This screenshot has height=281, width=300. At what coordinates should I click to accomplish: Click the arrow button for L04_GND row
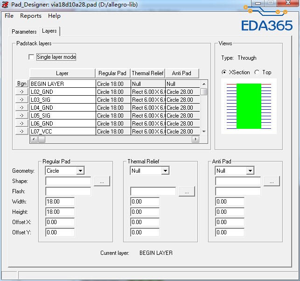[x=22, y=107]
